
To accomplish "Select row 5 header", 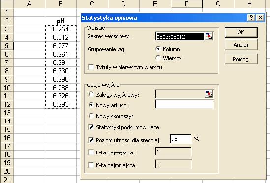I will [7, 46].
